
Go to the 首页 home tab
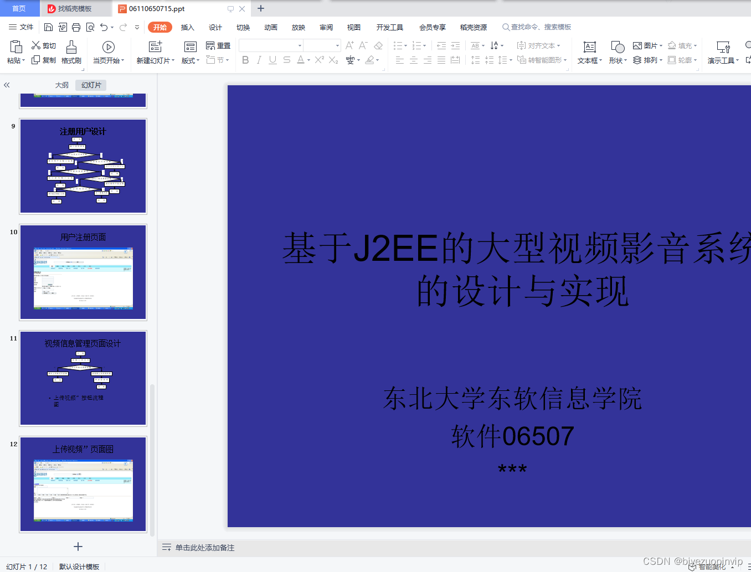(19, 8)
